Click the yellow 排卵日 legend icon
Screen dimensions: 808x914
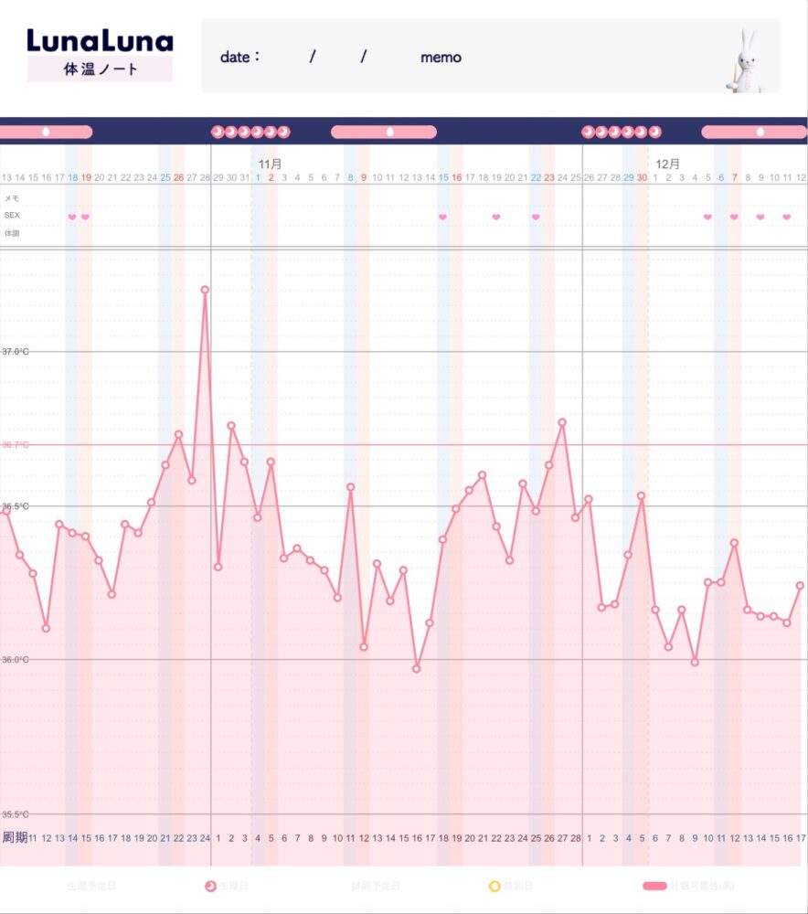click(494, 887)
